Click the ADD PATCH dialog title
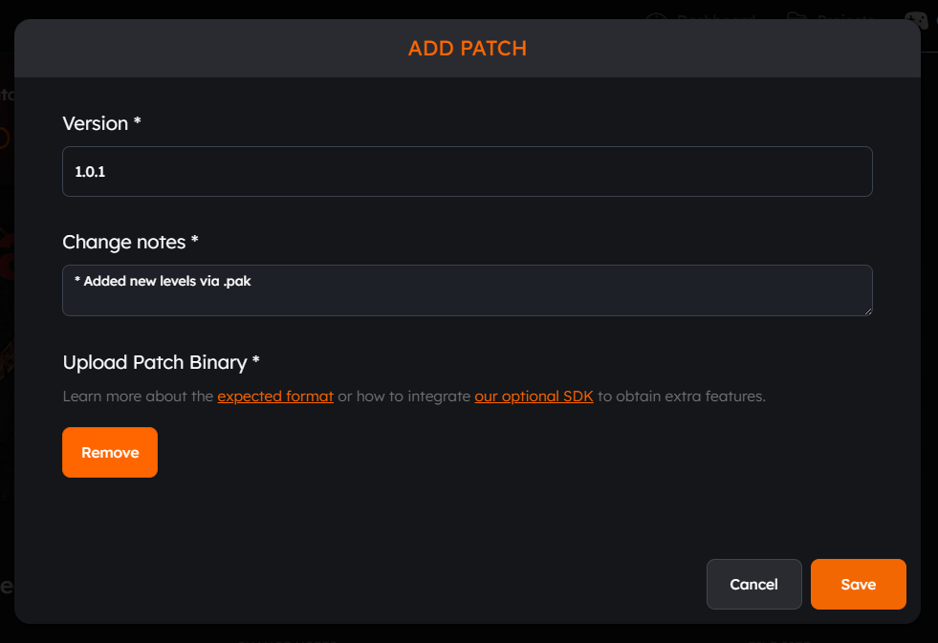This screenshot has height=643, width=938. 468,49
